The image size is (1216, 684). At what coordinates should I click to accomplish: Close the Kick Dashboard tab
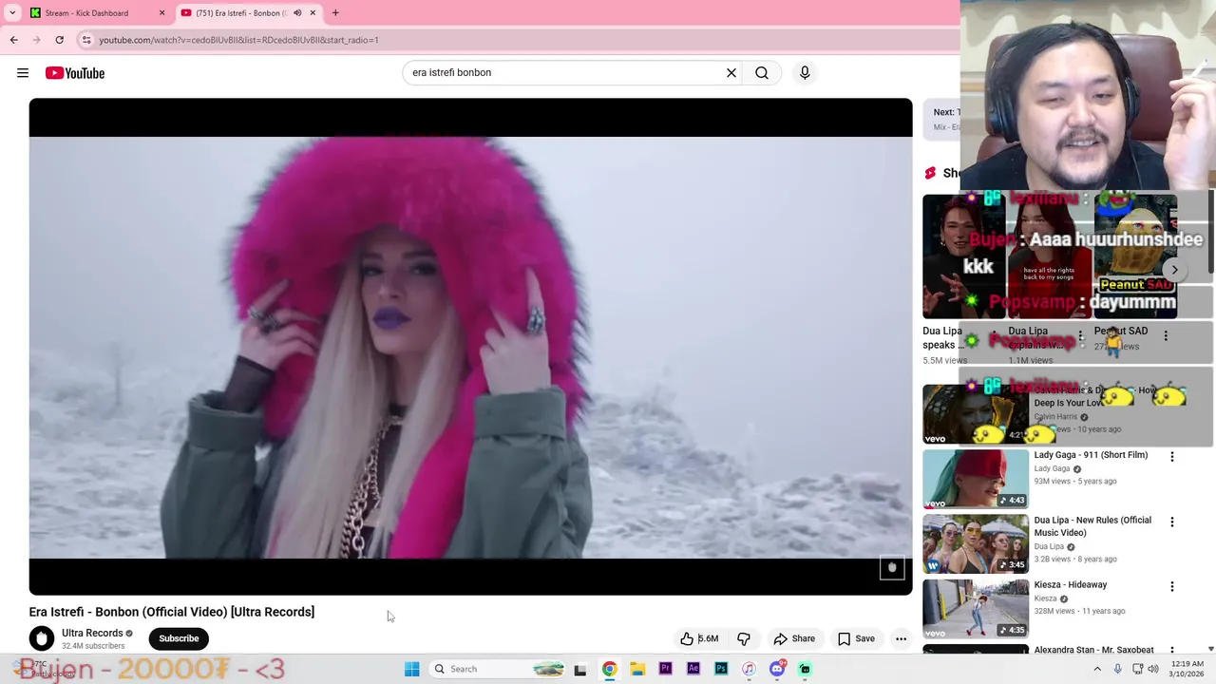click(161, 13)
